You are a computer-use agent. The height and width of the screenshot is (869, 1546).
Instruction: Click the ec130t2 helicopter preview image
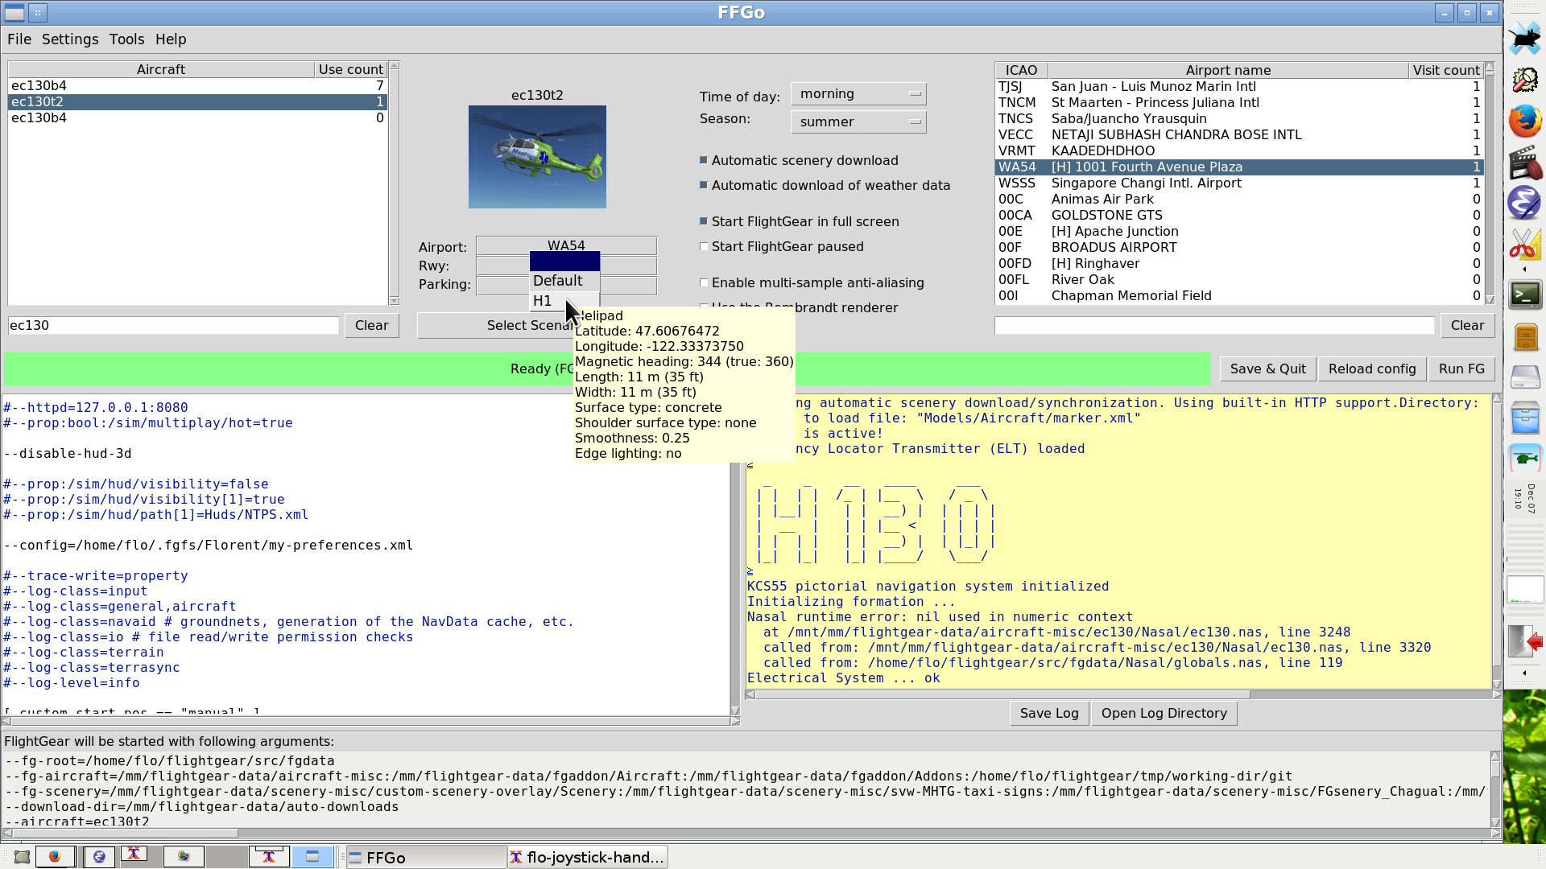tap(537, 157)
